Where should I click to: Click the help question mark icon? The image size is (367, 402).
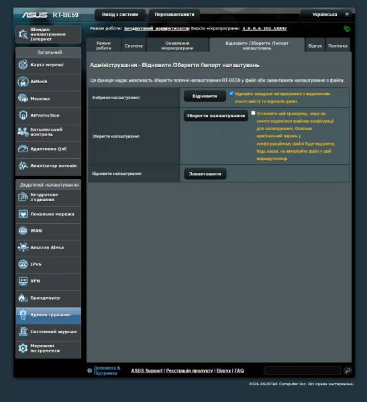[90, 371]
